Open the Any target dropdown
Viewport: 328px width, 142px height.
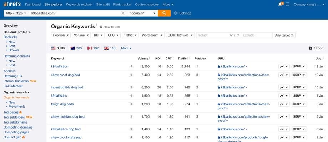click(x=284, y=35)
